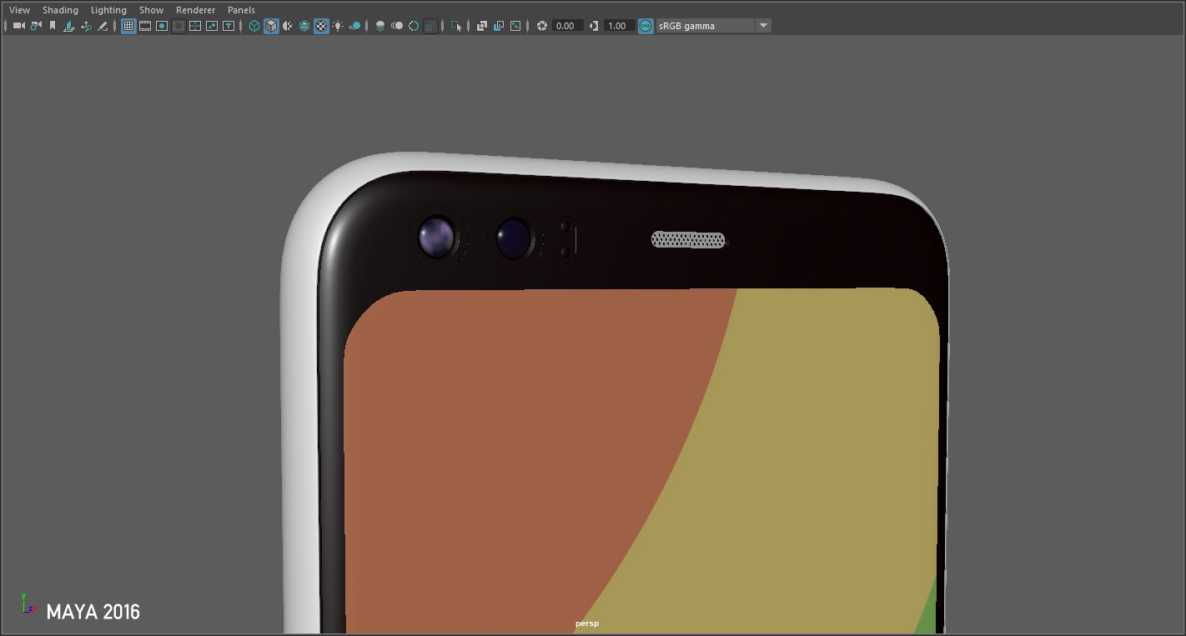Open the Renderer menu
The height and width of the screenshot is (636, 1186).
195,9
